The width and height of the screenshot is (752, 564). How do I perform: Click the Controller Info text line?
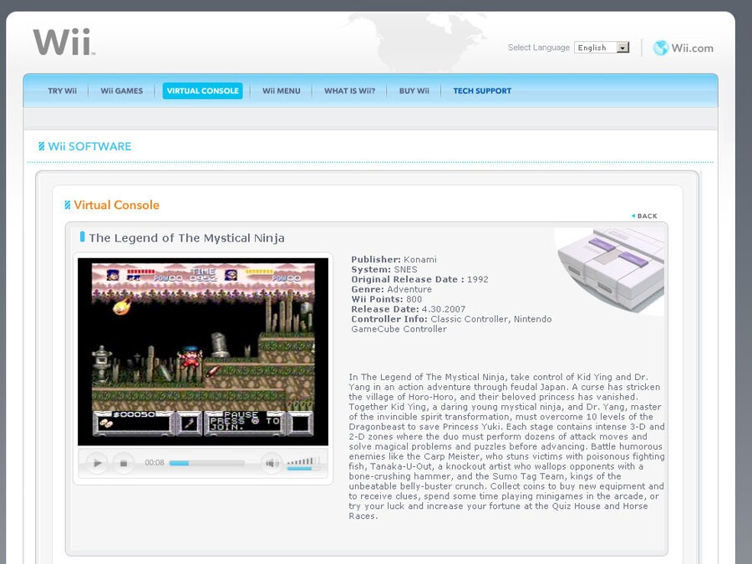tap(451, 323)
